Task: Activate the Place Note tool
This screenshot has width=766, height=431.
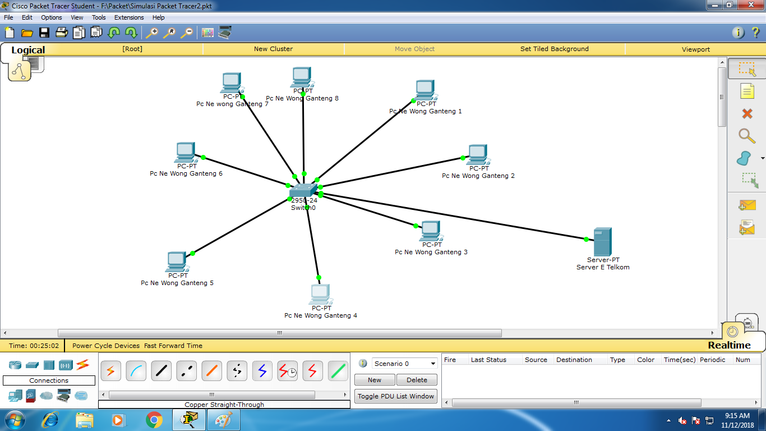Action: click(x=746, y=91)
